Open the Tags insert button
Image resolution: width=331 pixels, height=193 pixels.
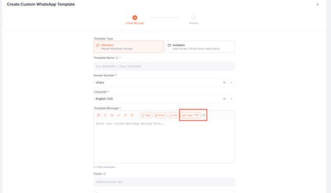(x=146, y=115)
